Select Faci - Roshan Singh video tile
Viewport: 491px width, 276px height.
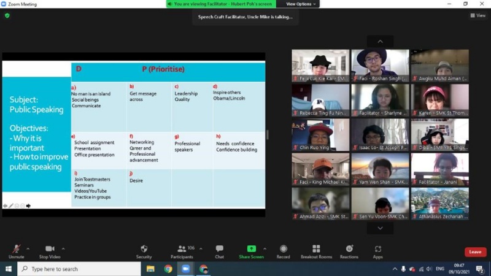(x=380, y=66)
